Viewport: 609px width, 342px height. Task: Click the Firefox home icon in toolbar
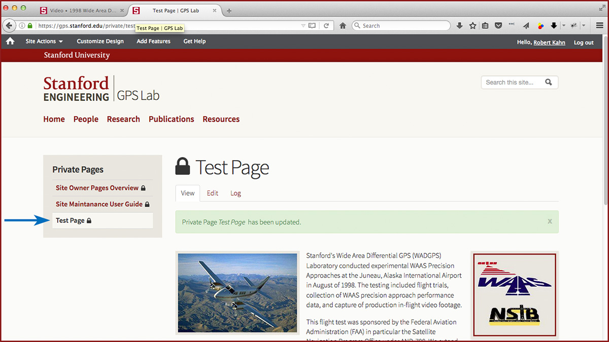[x=343, y=26]
